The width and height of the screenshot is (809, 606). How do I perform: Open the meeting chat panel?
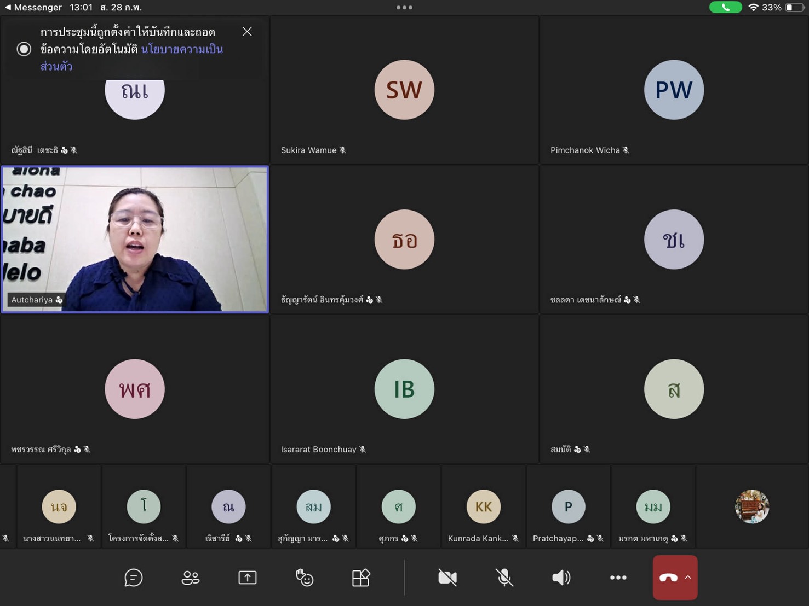pos(133,578)
